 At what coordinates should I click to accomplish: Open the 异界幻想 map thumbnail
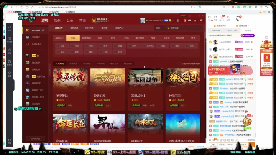[x=108, y=79]
